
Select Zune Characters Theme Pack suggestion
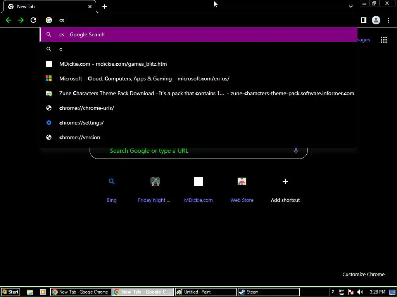pyautogui.click(x=199, y=93)
